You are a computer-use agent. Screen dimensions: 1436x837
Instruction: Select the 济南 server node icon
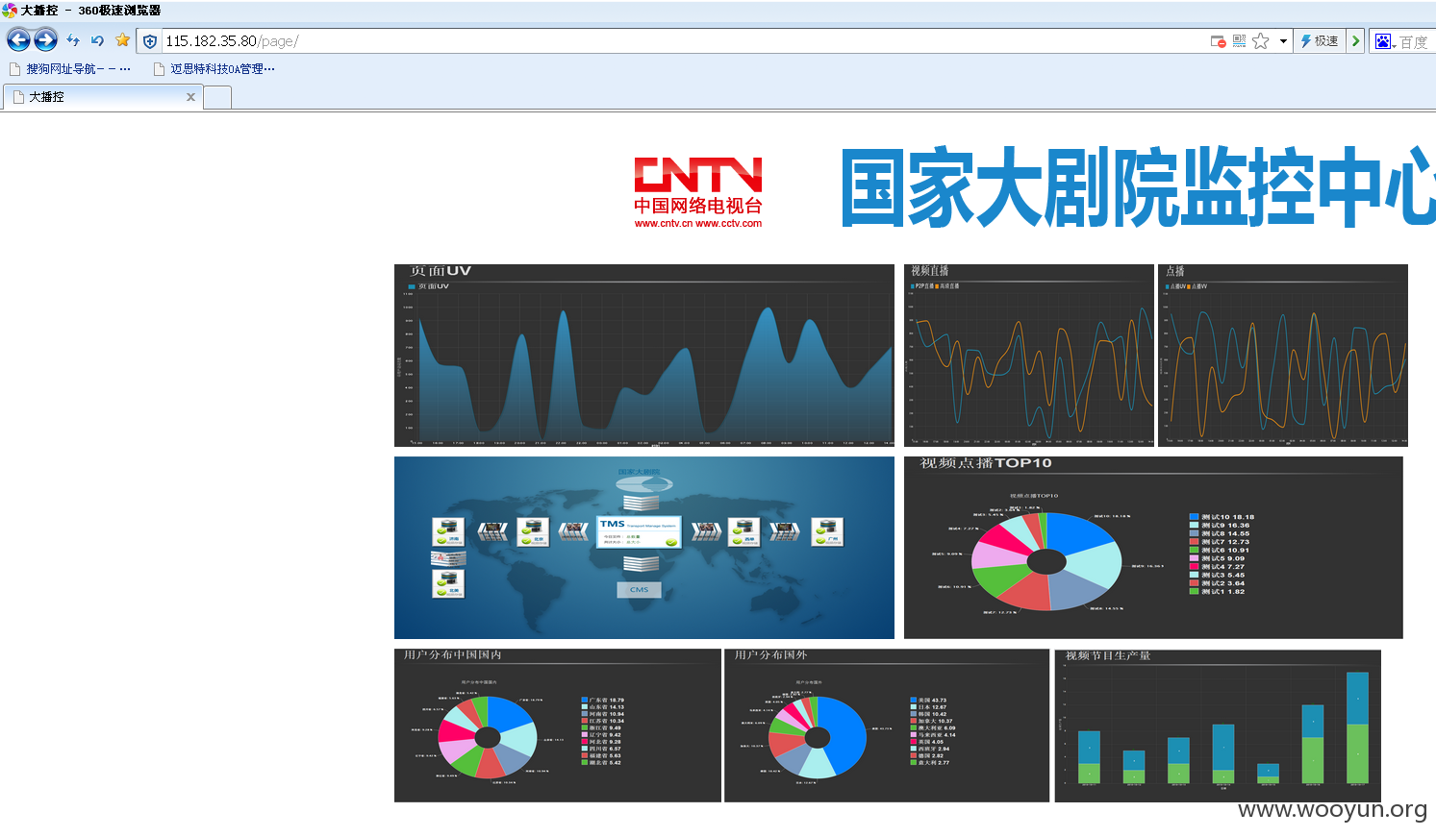click(x=448, y=531)
